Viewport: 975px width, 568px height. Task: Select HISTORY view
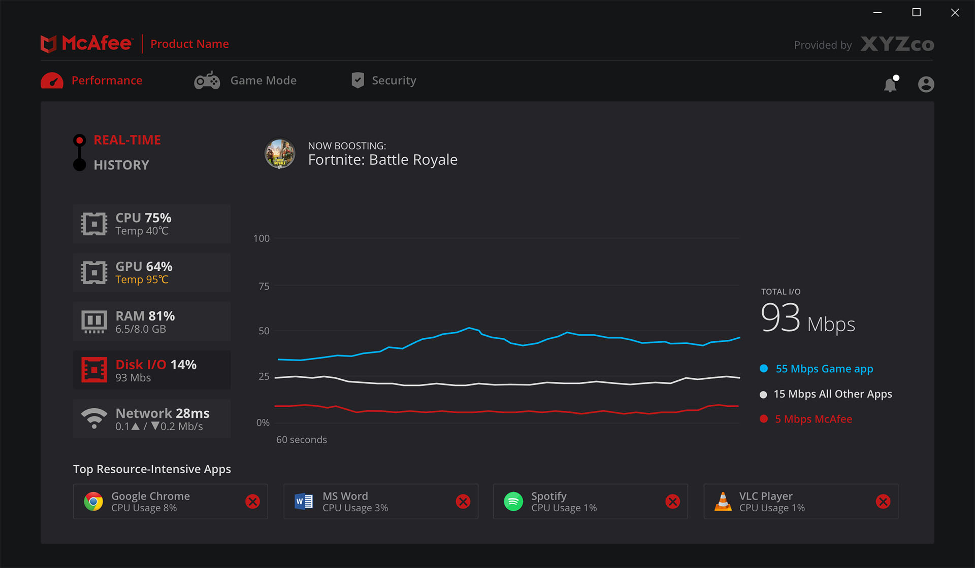[121, 165]
